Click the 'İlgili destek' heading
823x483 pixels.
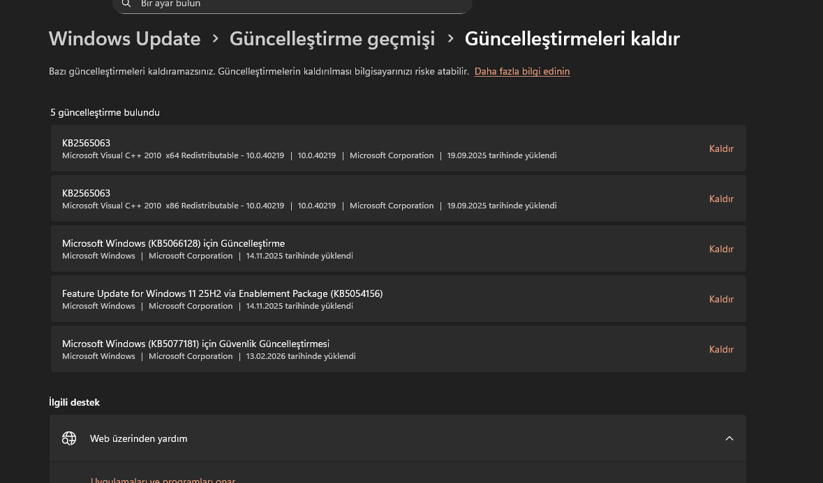click(74, 402)
